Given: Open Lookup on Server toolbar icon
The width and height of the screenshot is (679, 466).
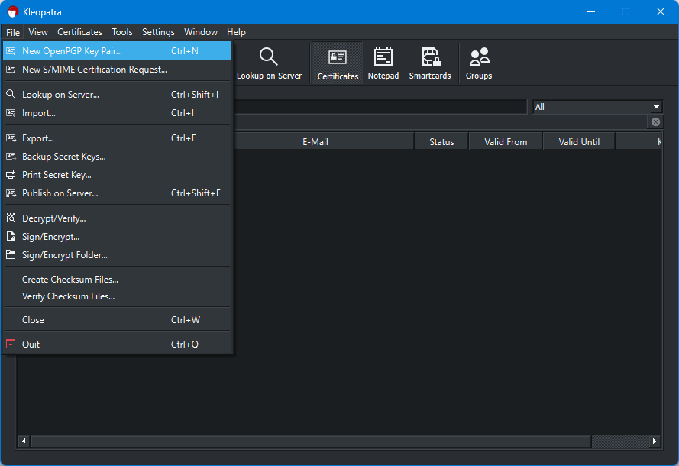Looking at the screenshot, I should click(x=269, y=63).
